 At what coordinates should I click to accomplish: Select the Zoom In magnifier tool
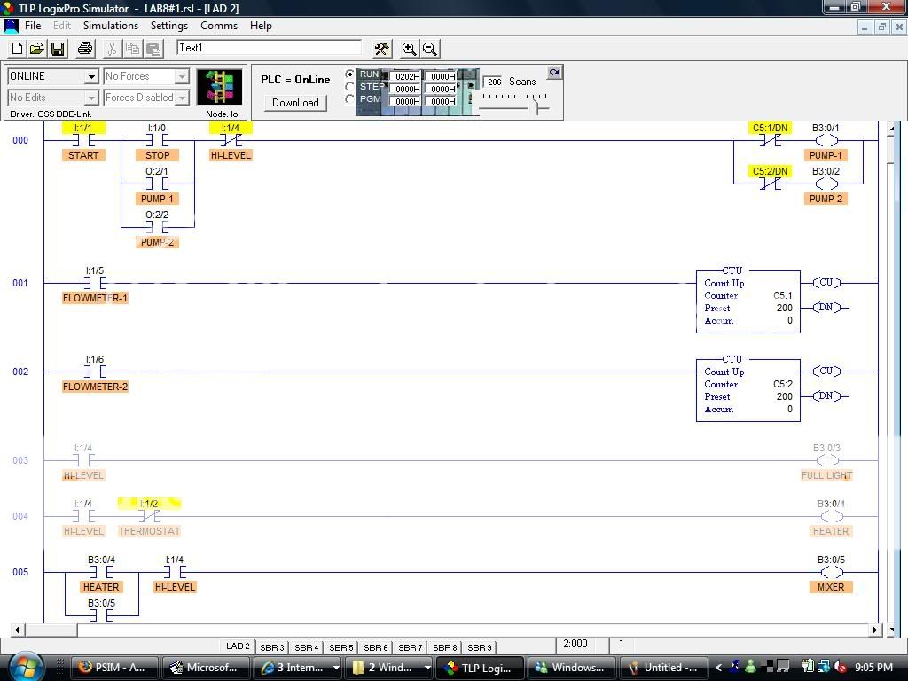(410, 49)
